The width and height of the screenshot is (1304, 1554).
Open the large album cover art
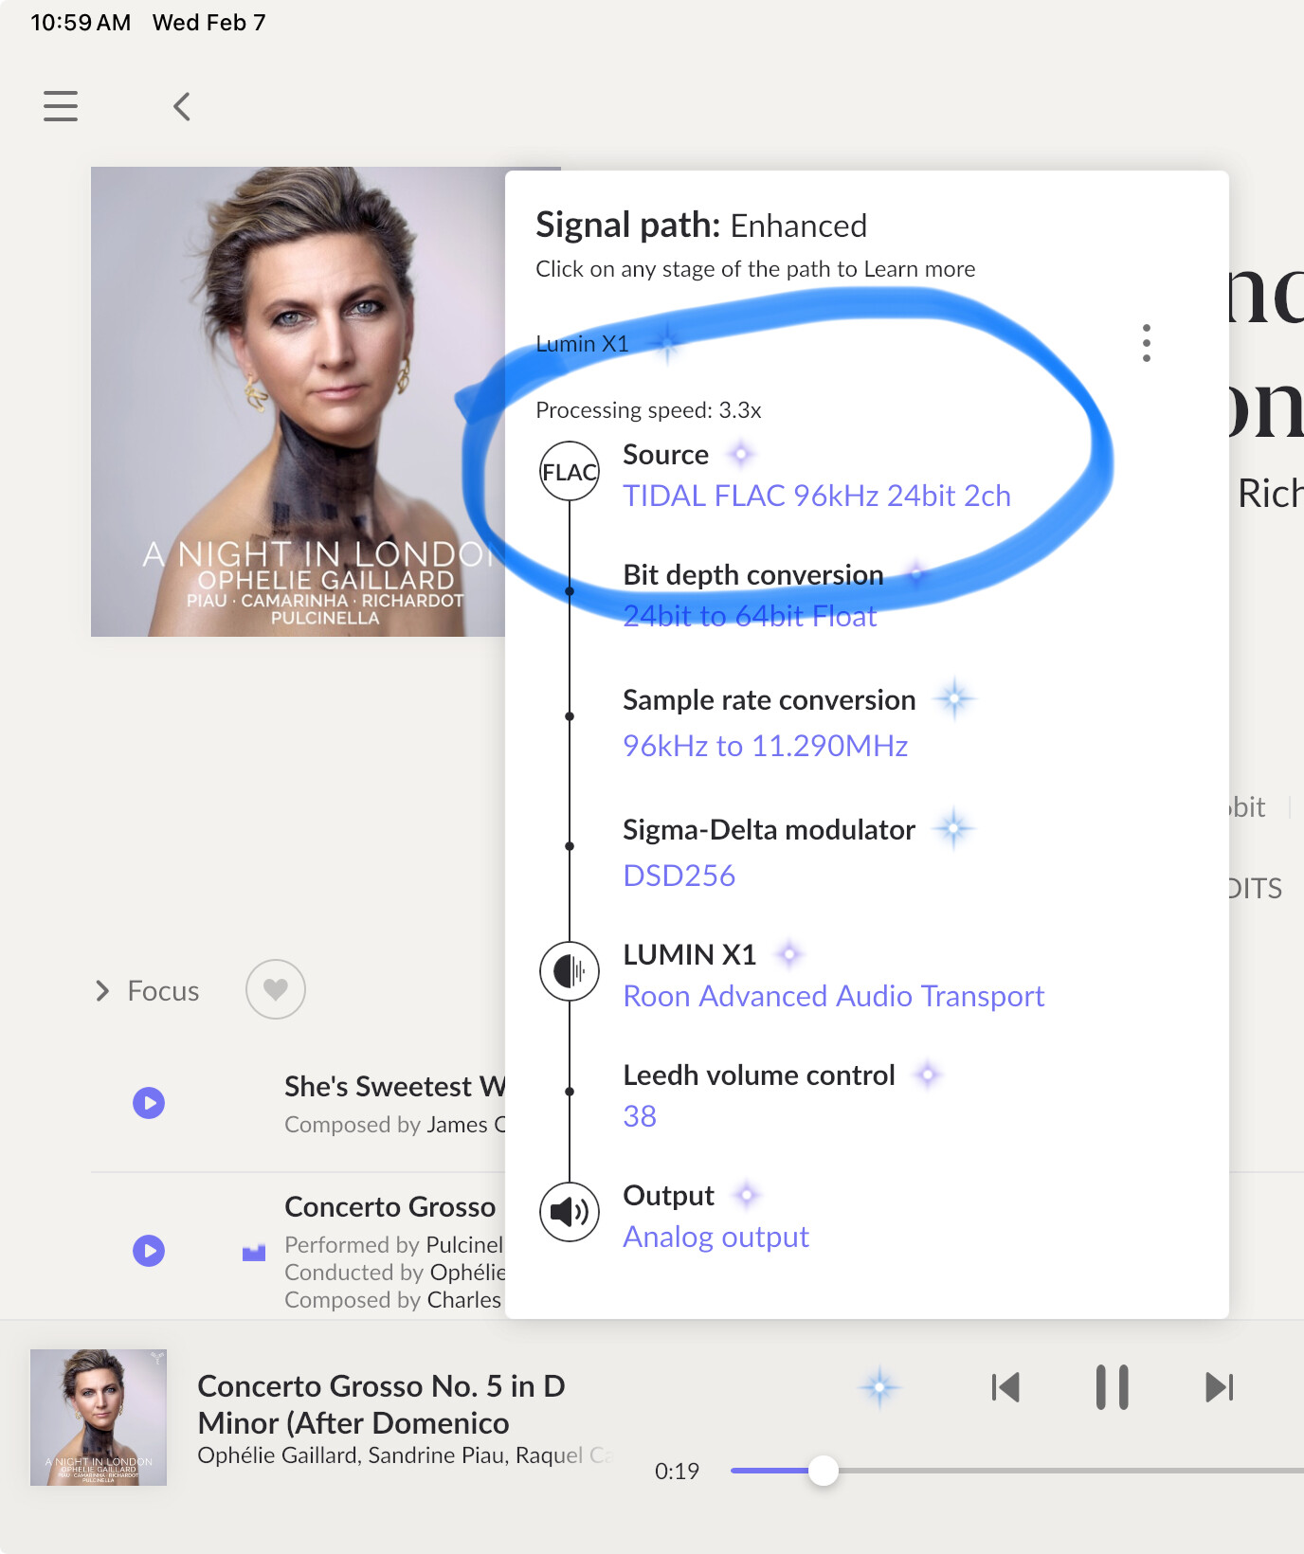tap(298, 402)
